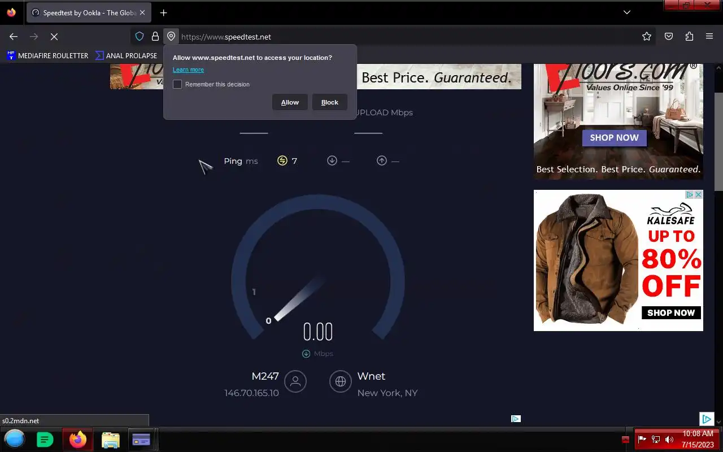
Task: Click SHOP NOW in the Kalesafe jacket ad
Action: coord(671,312)
